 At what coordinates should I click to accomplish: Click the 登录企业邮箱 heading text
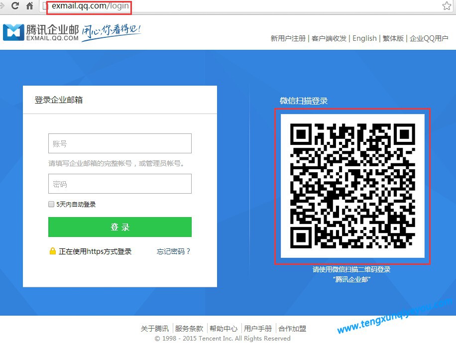[x=59, y=100]
